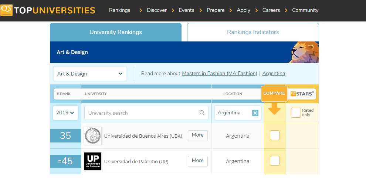The width and height of the screenshot is (366, 188).
Task: Switch to the University Rankings tab
Action: 116,32
